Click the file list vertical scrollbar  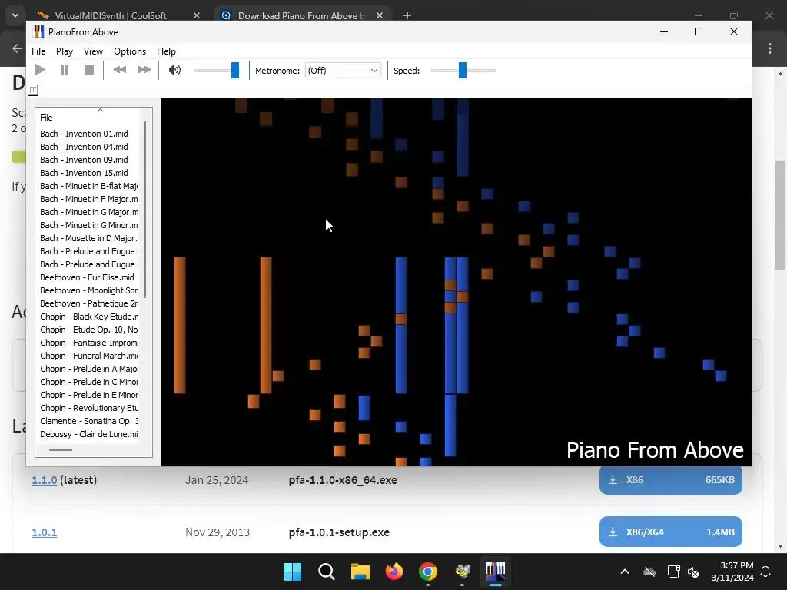point(145,209)
